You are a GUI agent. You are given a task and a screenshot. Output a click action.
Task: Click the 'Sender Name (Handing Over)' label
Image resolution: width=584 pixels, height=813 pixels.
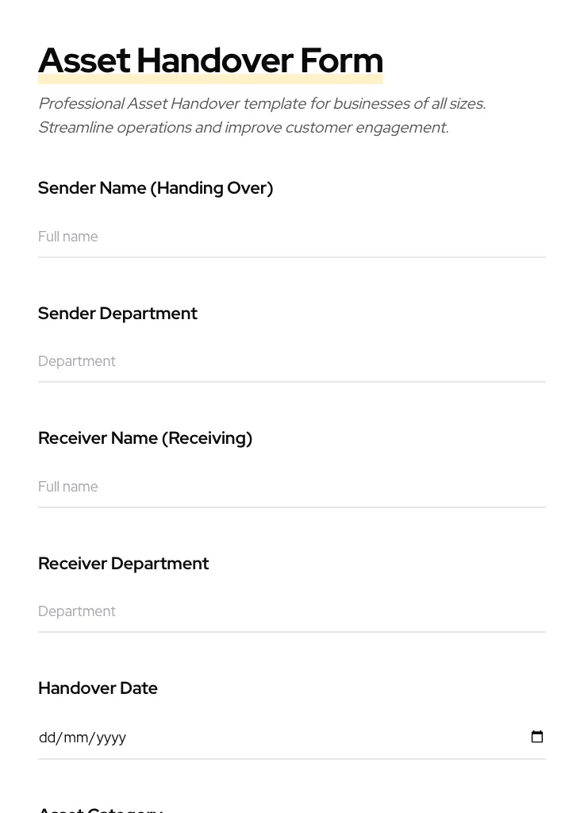(156, 188)
